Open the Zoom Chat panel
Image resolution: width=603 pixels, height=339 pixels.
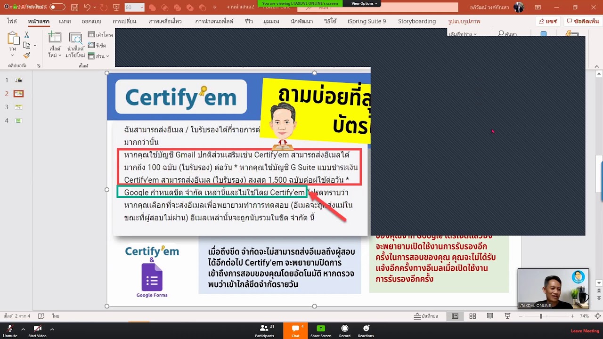pos(295,331)
